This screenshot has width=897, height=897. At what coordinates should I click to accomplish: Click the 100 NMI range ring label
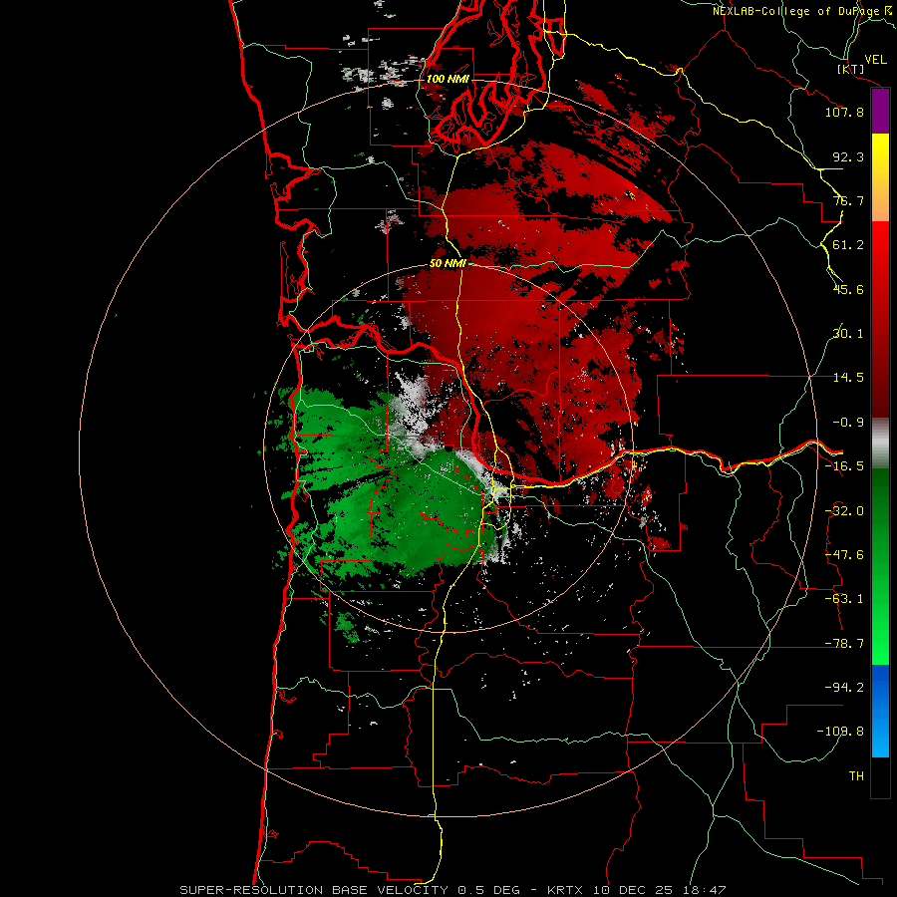(x=448, y=79)
